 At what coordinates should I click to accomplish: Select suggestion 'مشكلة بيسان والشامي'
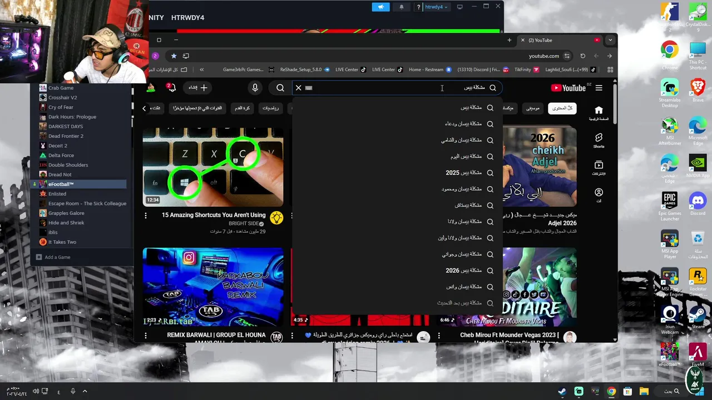click(397, 140)
